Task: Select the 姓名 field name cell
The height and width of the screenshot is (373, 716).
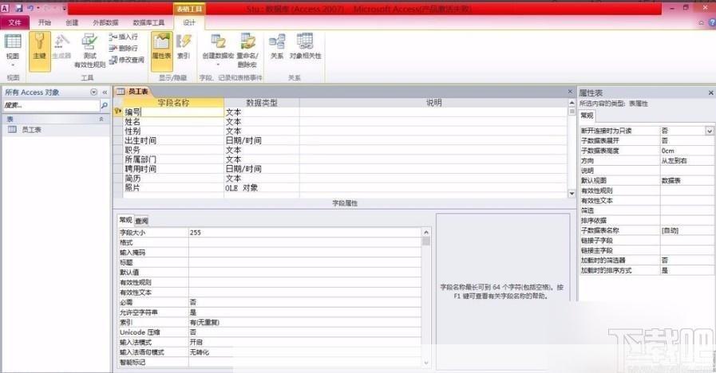Action: (x=173, y=122)
